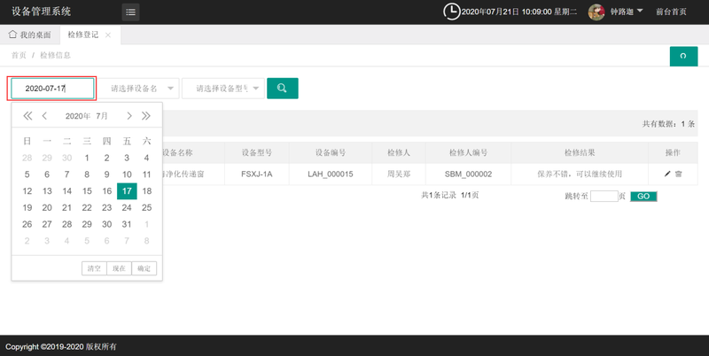
Task: Select July 10 in the calendar
Action: (x=127, y=174)
